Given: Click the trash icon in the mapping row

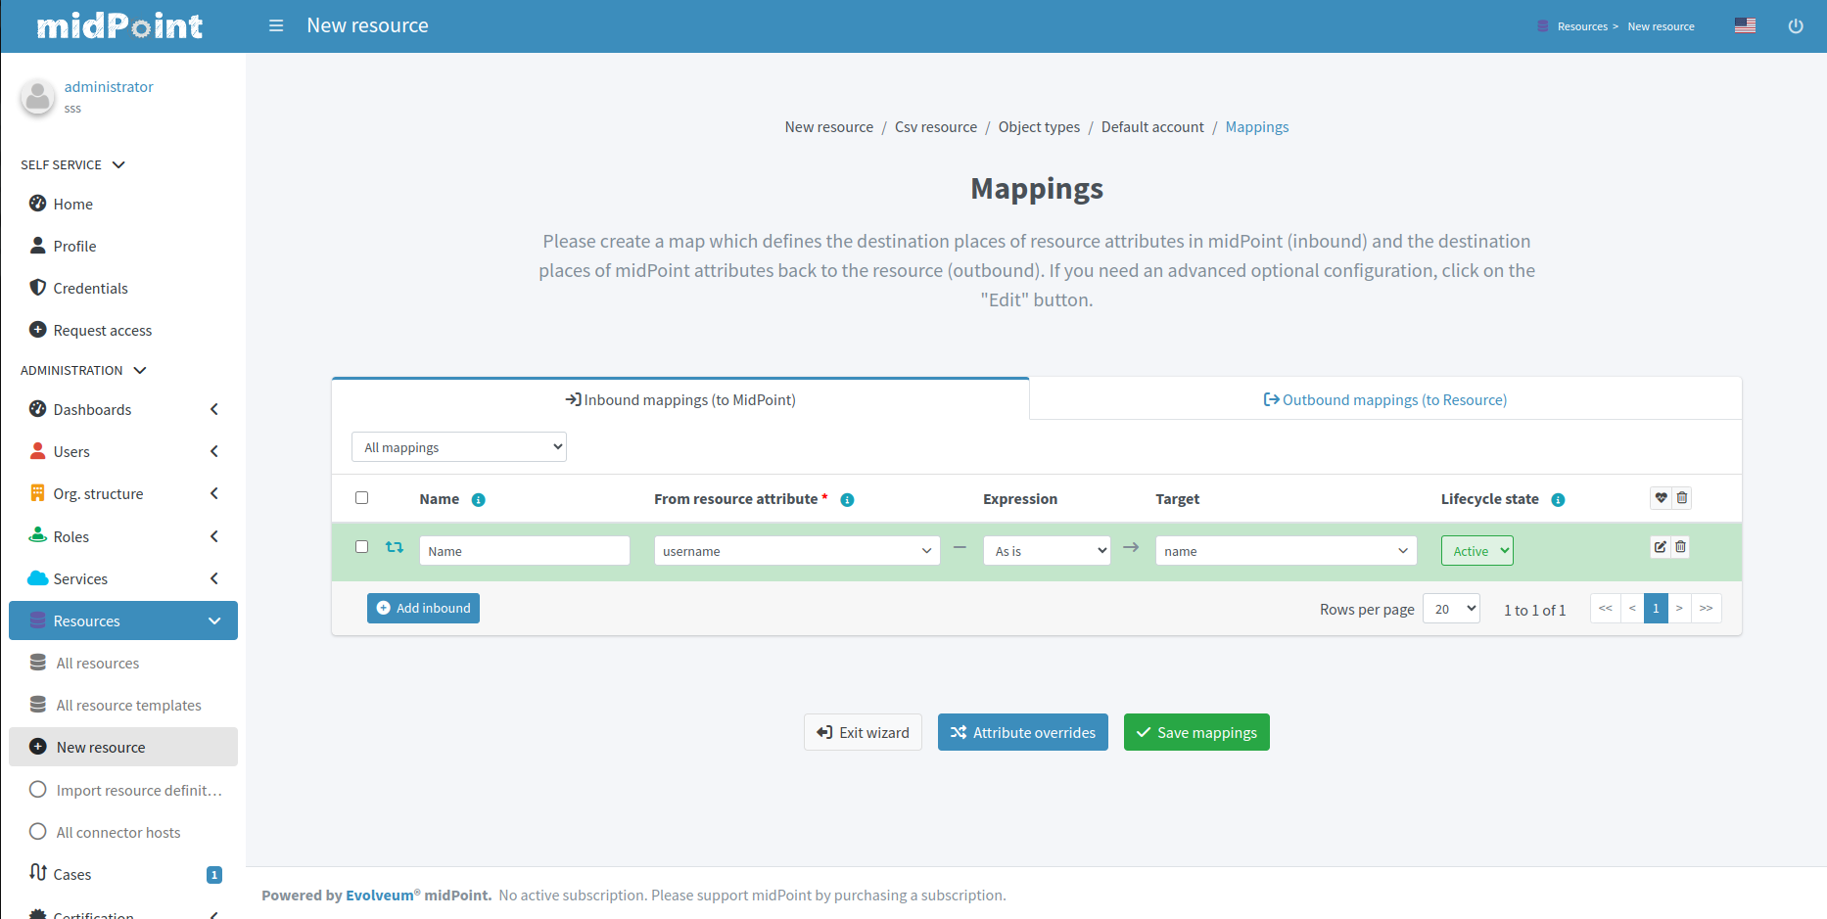Looking at the screenshot, I should (1681, 547).
